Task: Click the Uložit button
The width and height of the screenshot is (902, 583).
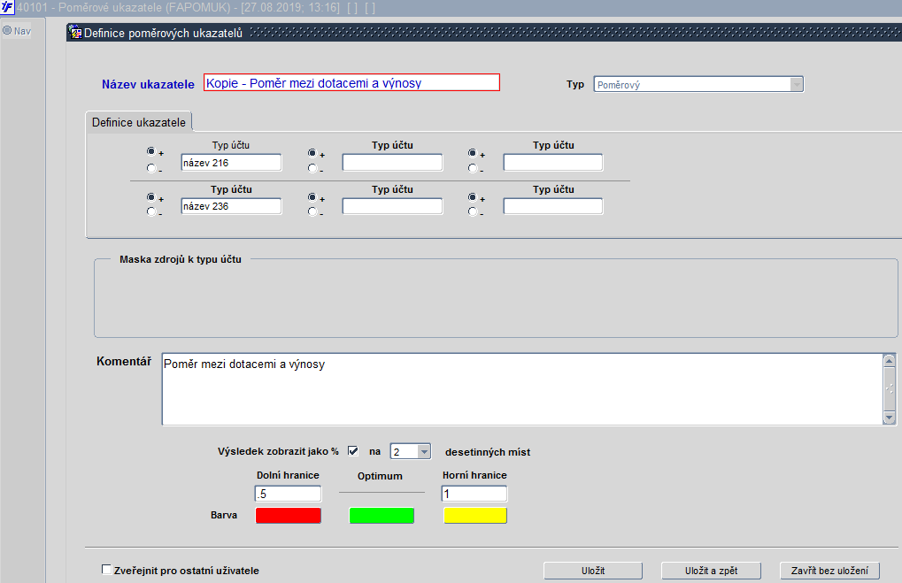Action: 593,571
